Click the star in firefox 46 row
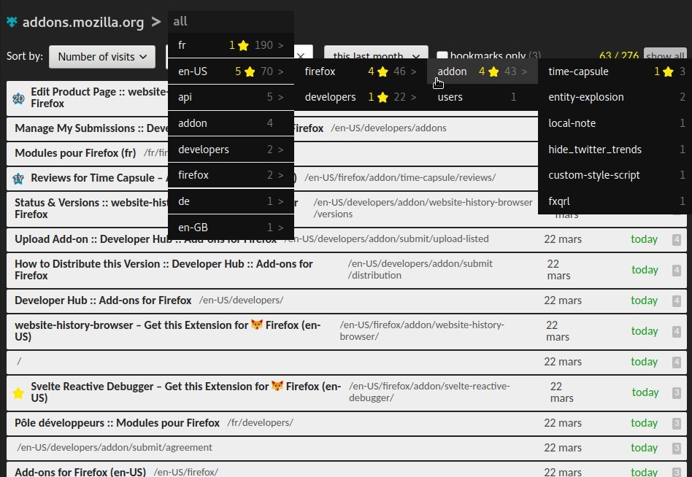692x477 pixels. (382, 71)
